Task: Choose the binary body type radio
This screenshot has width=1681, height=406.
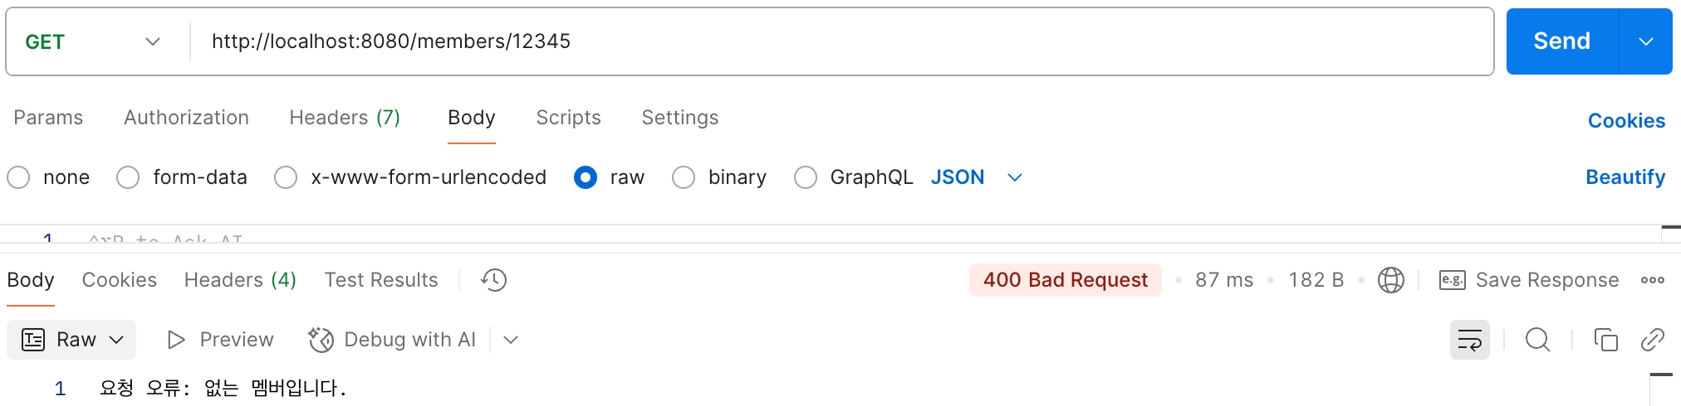Action: [x=684, y=177]
